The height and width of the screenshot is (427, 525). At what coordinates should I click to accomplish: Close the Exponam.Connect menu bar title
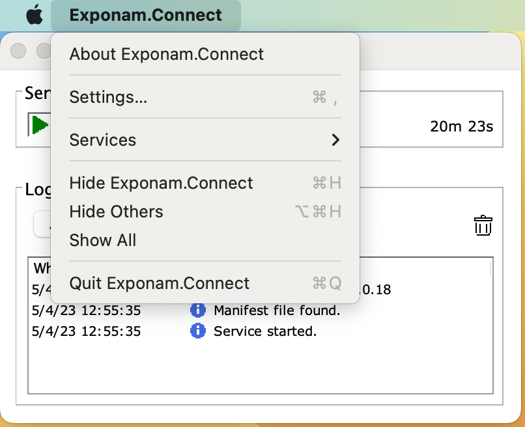pos(145,15)
